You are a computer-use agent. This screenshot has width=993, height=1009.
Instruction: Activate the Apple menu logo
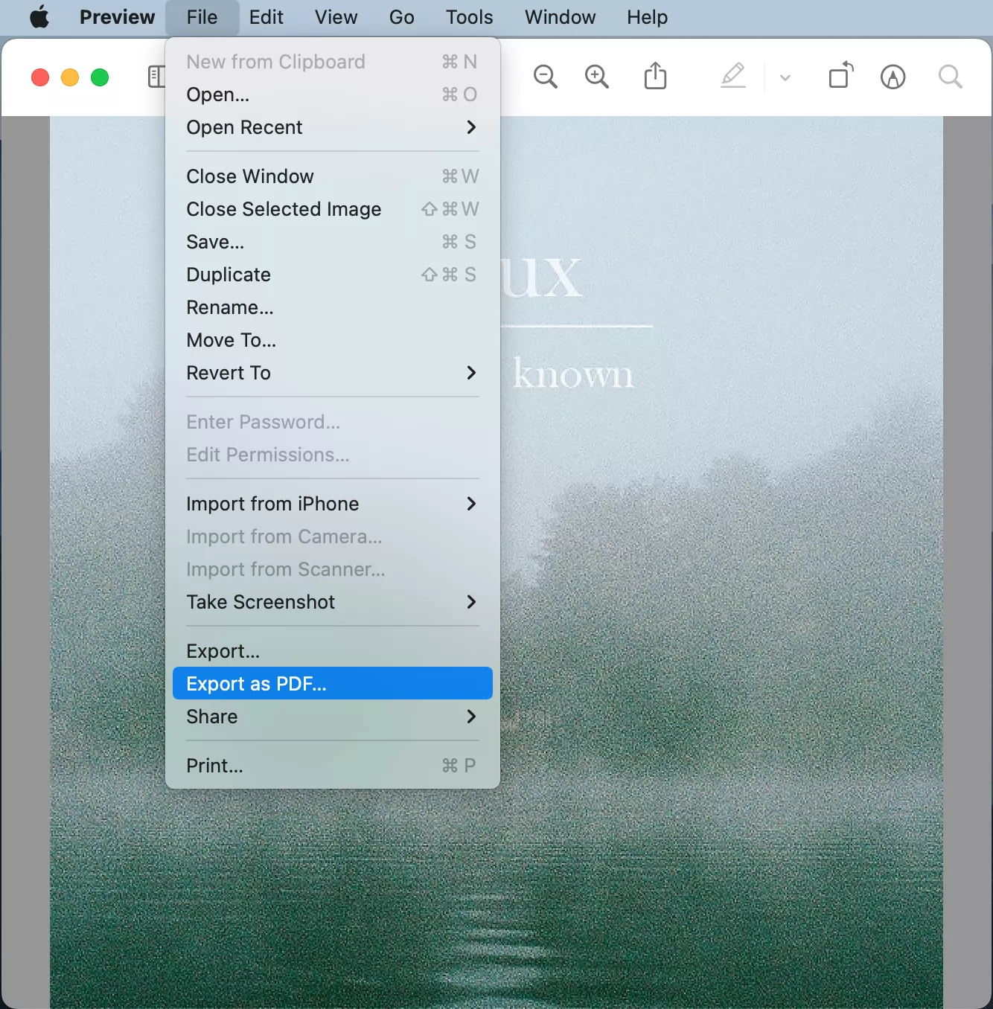39,17
